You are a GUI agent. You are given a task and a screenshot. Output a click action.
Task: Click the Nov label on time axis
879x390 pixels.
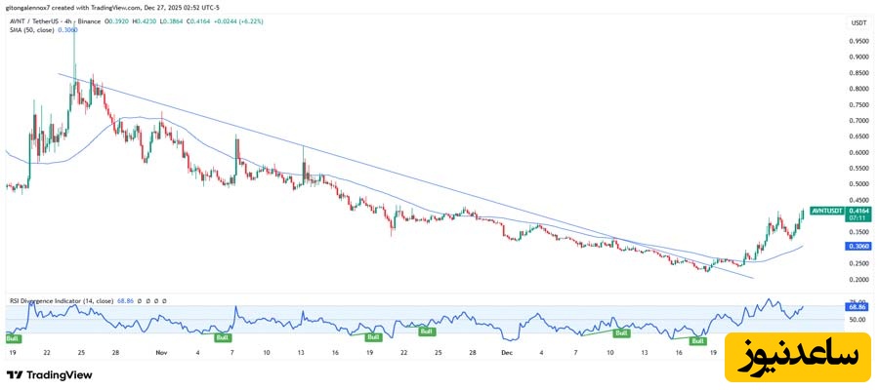click(x=160, y=352)
